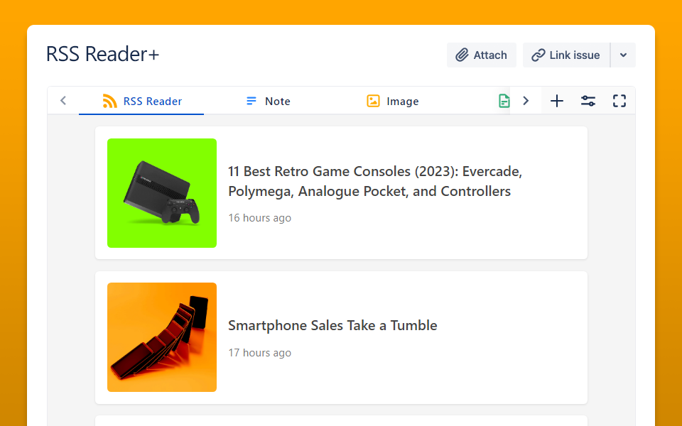Open the 11 Best Retro Game Consoles article
Image resolution: width=682 pixels, height=426 pixels.
point(375,181)
